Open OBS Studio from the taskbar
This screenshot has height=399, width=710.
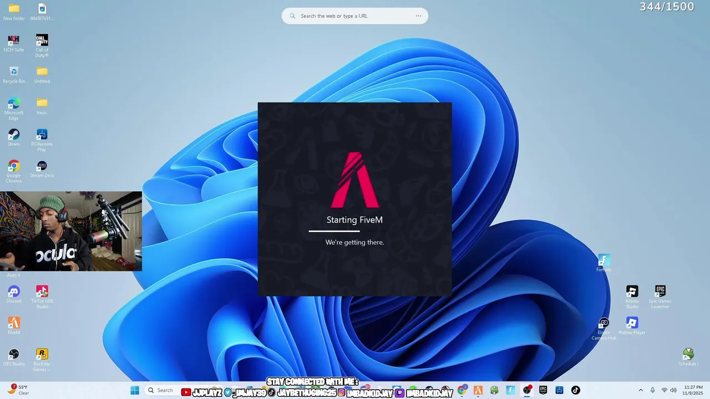coord(527,390)
